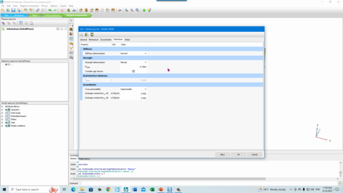The width and height of the screenshot is (343, 193).
Task: Click the framed phase icon in Phases explorer
Action: tap(21, 23)
